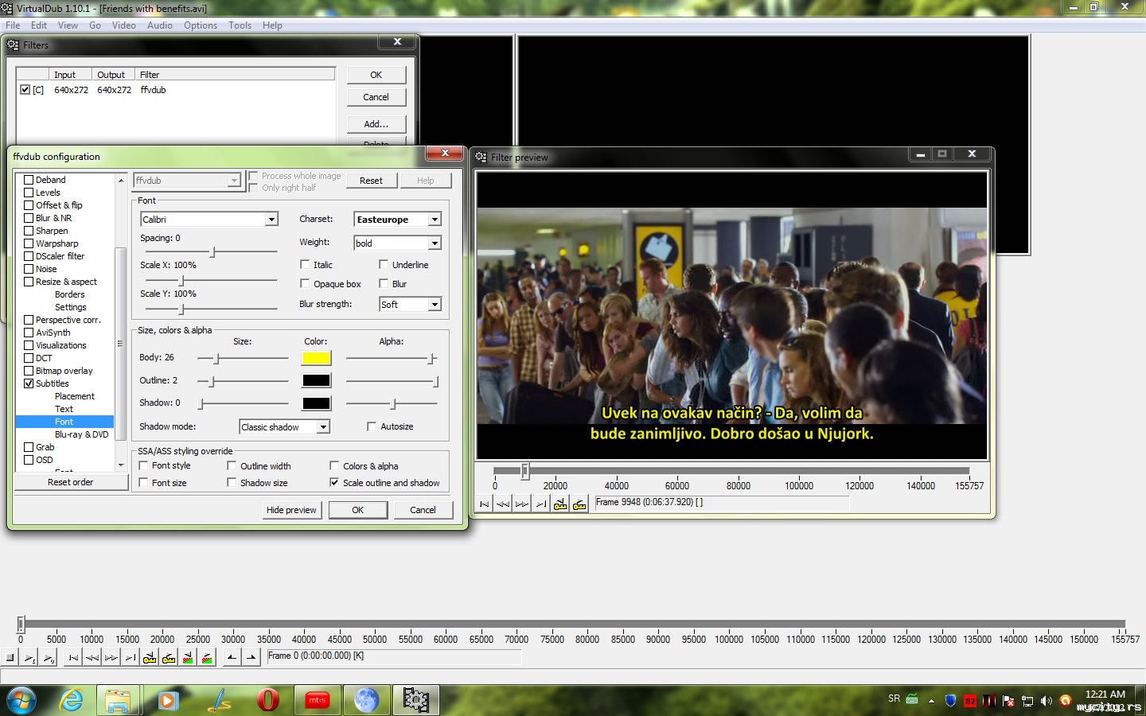The height and width of the screenshot is (716, 1146).
Task: Jump to previous keyframe in Filter preview
Action: (560, 504)
